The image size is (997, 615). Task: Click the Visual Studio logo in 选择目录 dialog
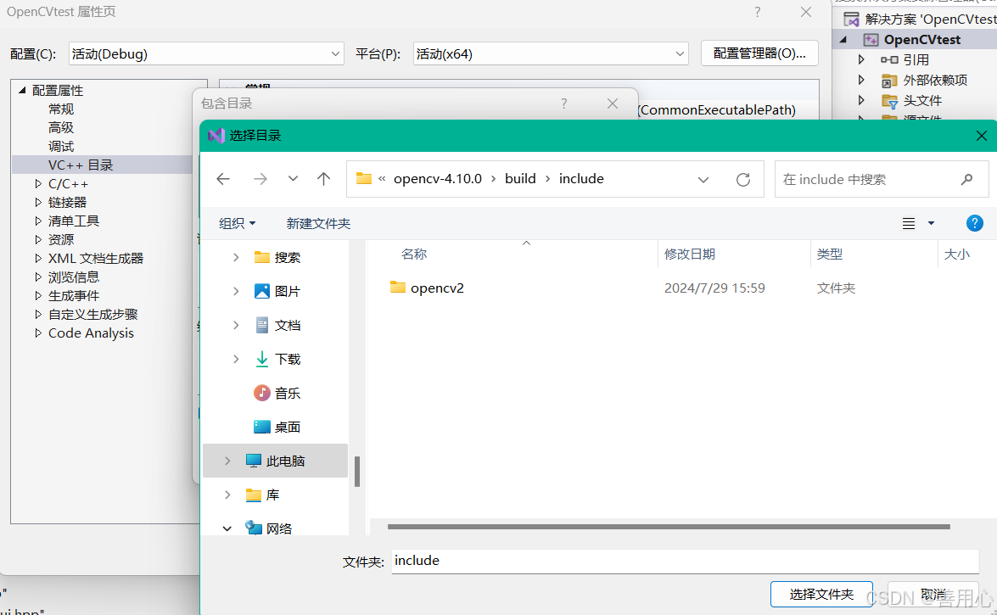click(216, 136)
